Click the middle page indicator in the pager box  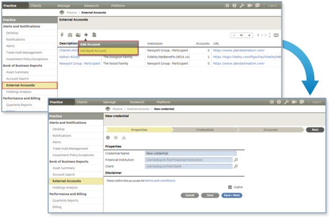242,35
